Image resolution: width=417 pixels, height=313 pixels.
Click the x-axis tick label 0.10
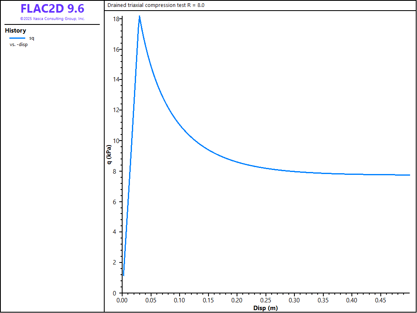click(x=180, y=300)
